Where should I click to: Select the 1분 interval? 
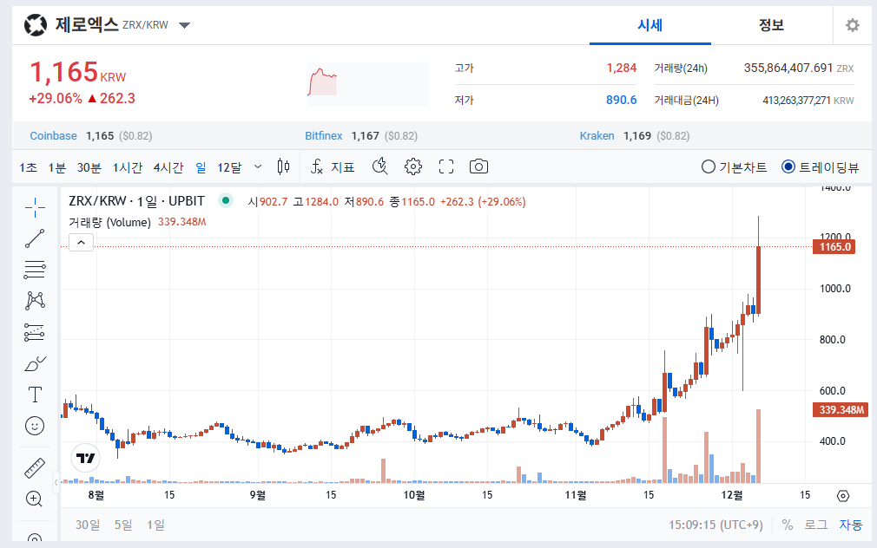tap(57, 167)
